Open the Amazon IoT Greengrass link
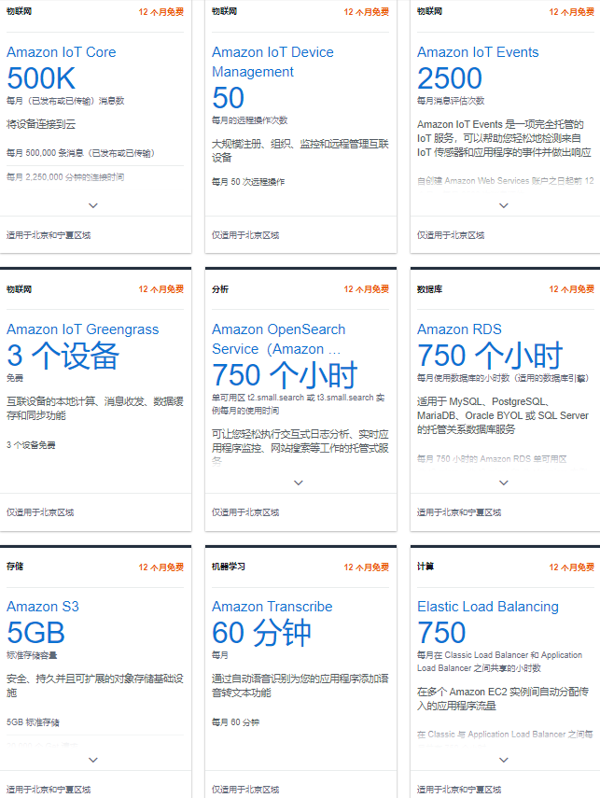The height and width of the screenshot is (798, 600). click(x=82, y=329)
